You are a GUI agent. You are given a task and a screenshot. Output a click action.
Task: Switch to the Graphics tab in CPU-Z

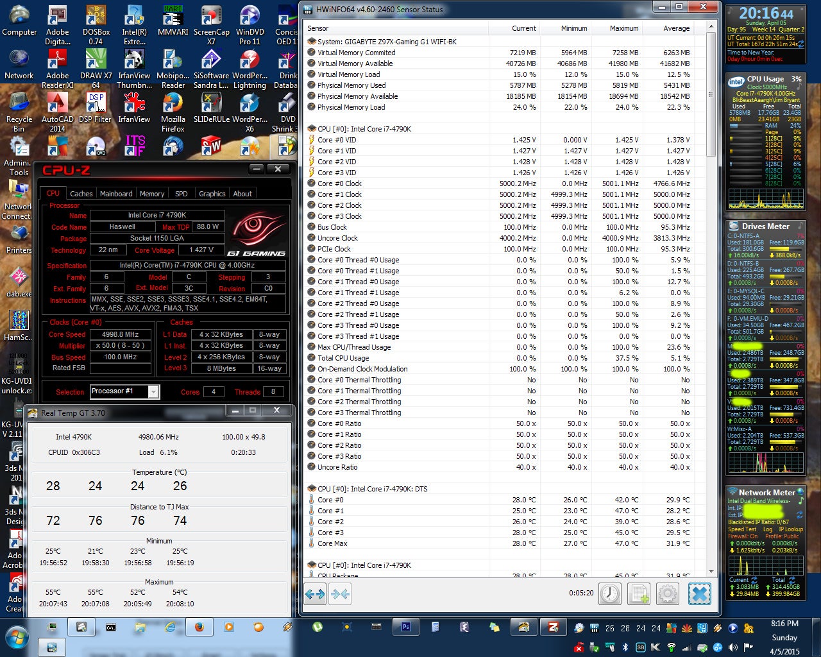coord(212,193)
